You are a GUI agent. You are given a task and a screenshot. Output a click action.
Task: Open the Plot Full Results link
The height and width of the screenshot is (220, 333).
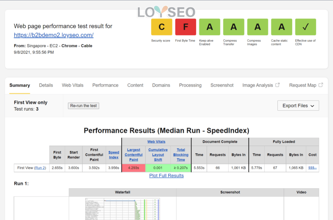(x=166, y=176)
